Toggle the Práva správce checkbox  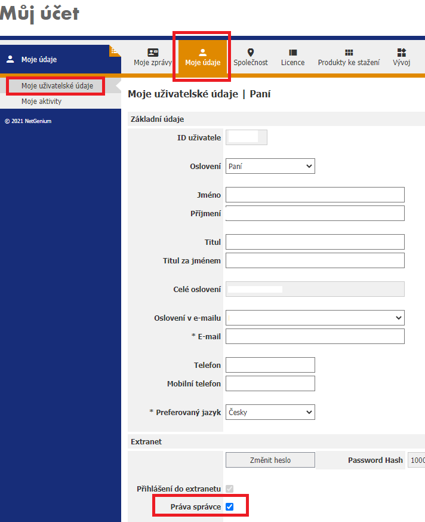coord(230,506)
